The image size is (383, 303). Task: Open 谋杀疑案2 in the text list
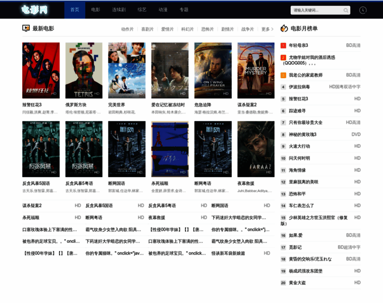pyautogui.click(x=32, y=206)
